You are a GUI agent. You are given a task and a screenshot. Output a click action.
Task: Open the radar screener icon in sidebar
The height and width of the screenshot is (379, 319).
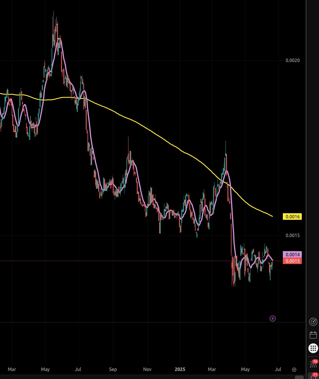(313, 322)
